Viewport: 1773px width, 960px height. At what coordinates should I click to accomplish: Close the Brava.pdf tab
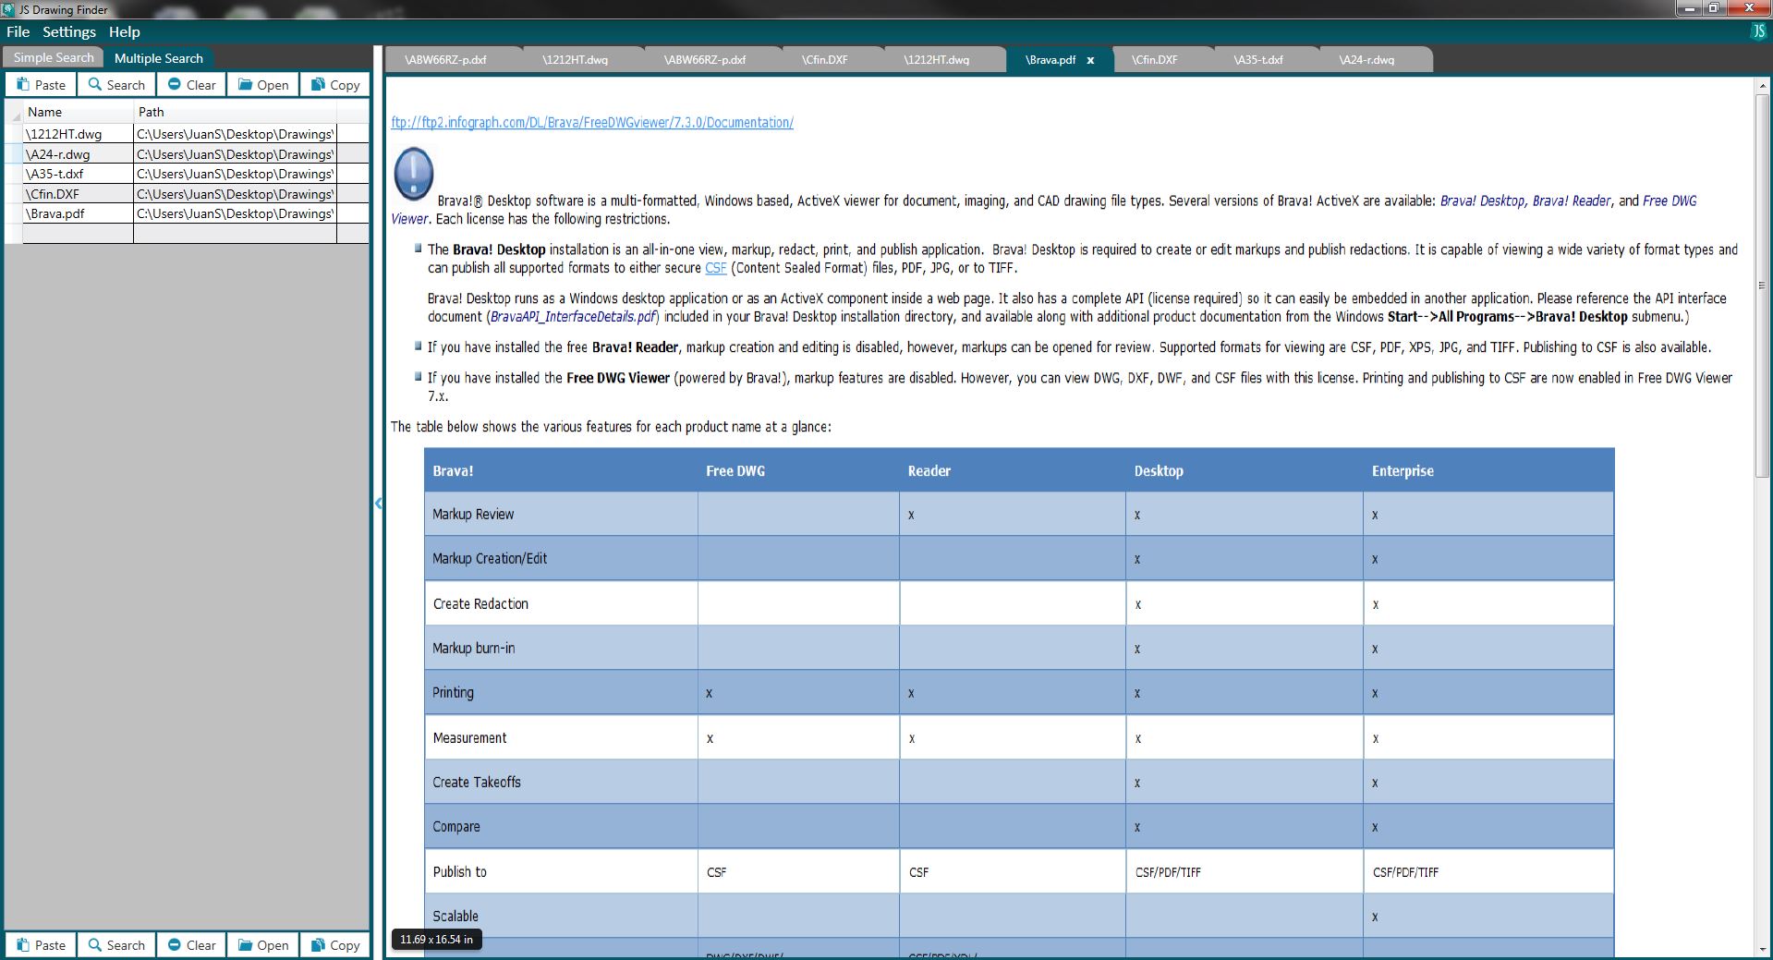click(1090, 60)
